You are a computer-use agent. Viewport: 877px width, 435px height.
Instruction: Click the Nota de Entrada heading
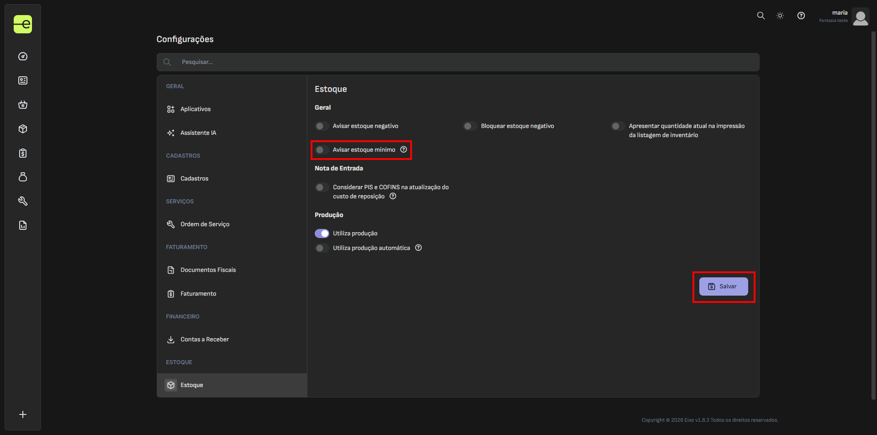click(x=339, y=168)
